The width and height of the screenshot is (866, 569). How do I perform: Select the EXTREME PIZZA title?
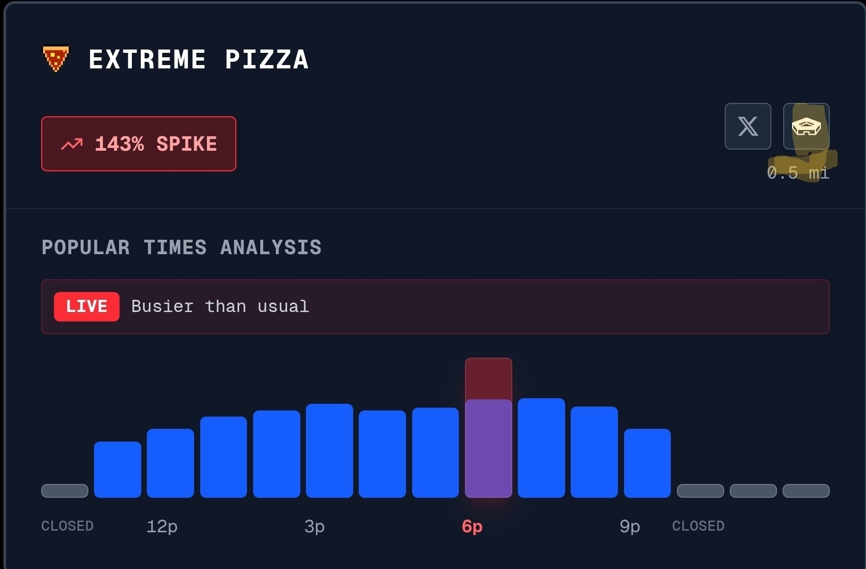coord(198,60)
